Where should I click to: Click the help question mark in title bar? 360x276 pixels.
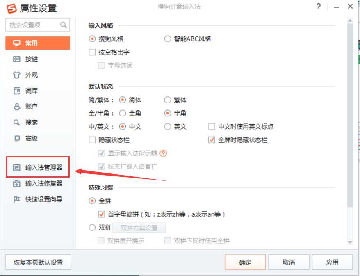click(x=319, y=7)
